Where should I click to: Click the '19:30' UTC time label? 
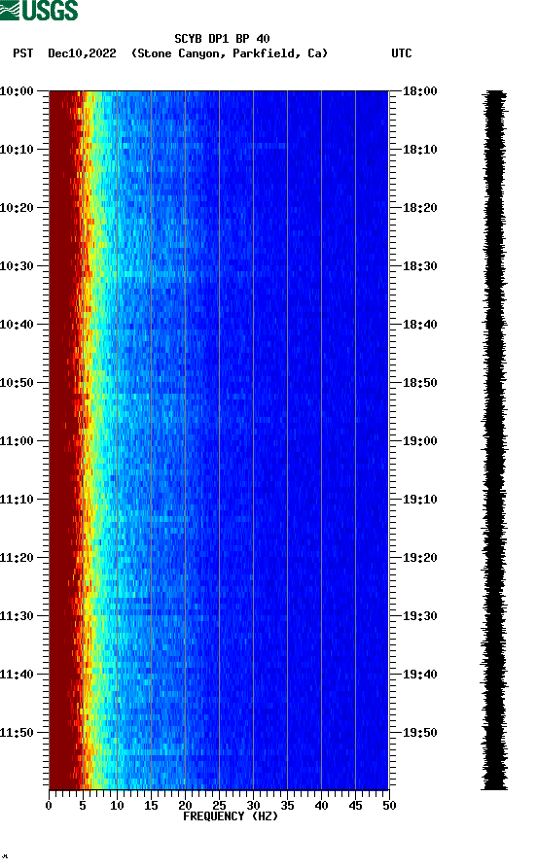419,616
